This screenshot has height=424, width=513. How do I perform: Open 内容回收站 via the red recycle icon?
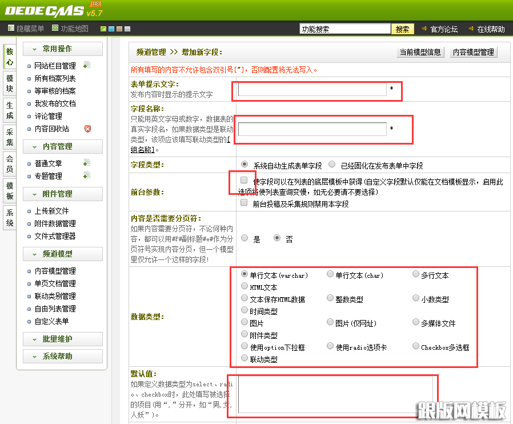coord(87,129)
